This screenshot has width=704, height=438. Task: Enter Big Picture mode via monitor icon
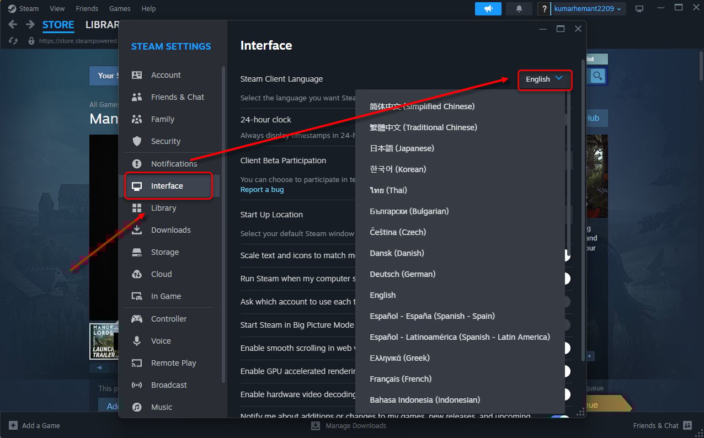tap(639, 9)
